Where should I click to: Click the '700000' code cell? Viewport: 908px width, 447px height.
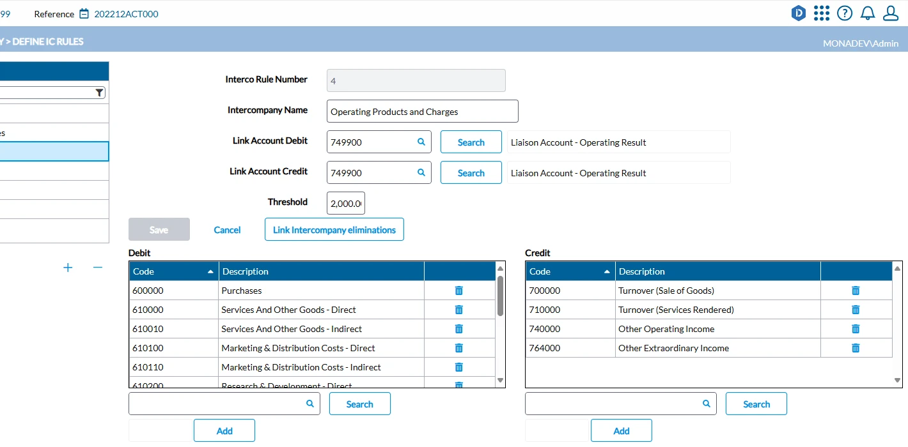pyautogui.click(x=570, y=291)
